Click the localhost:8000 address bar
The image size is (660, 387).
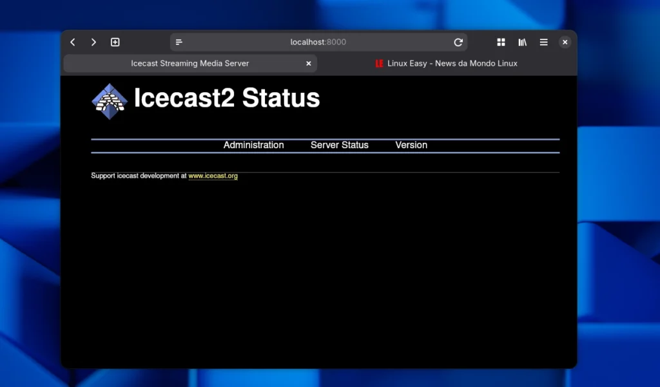click(318, 42)
